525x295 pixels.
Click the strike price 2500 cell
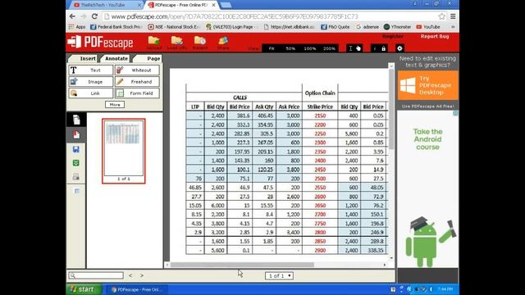tap(320, 179)
